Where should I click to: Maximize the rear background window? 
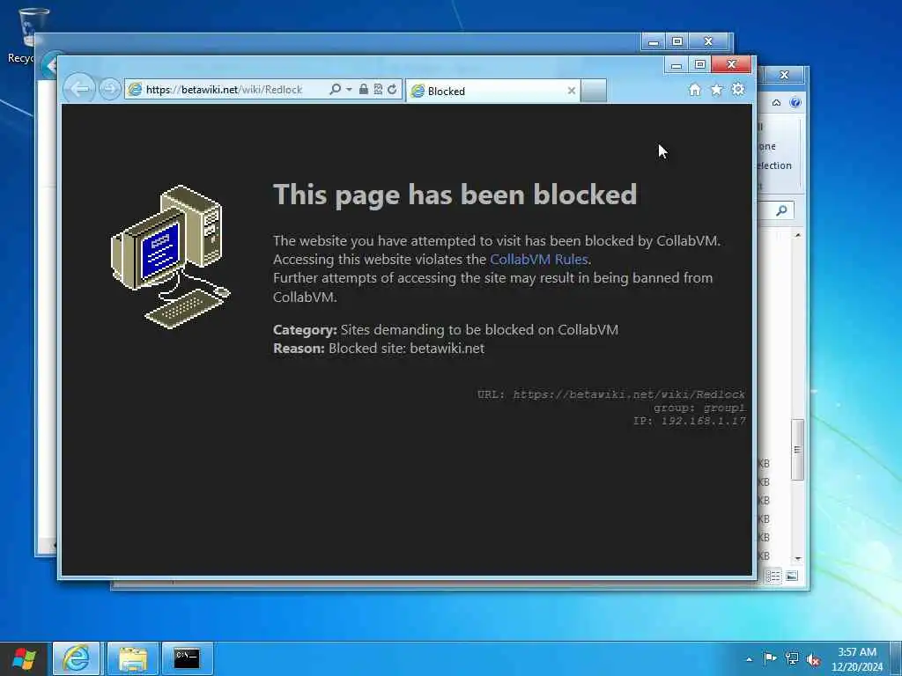(x=677, y=41)
